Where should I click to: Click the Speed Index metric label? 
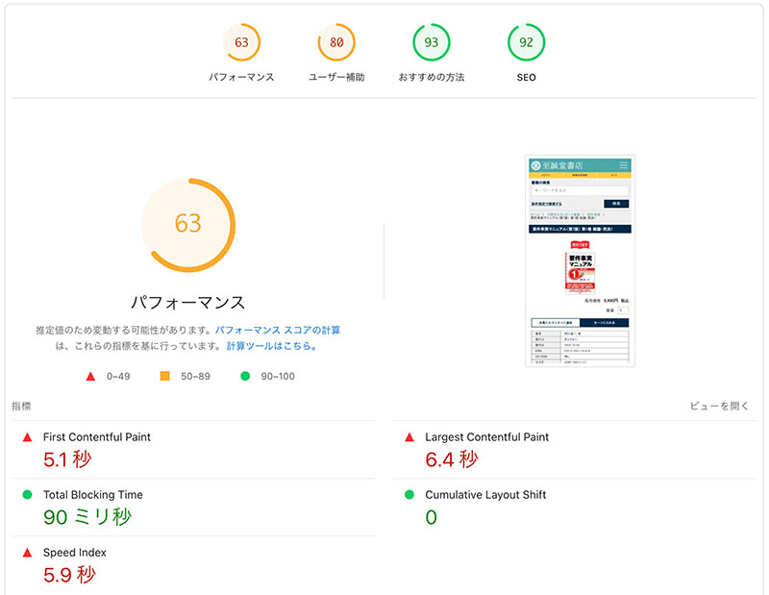point(75,553)
